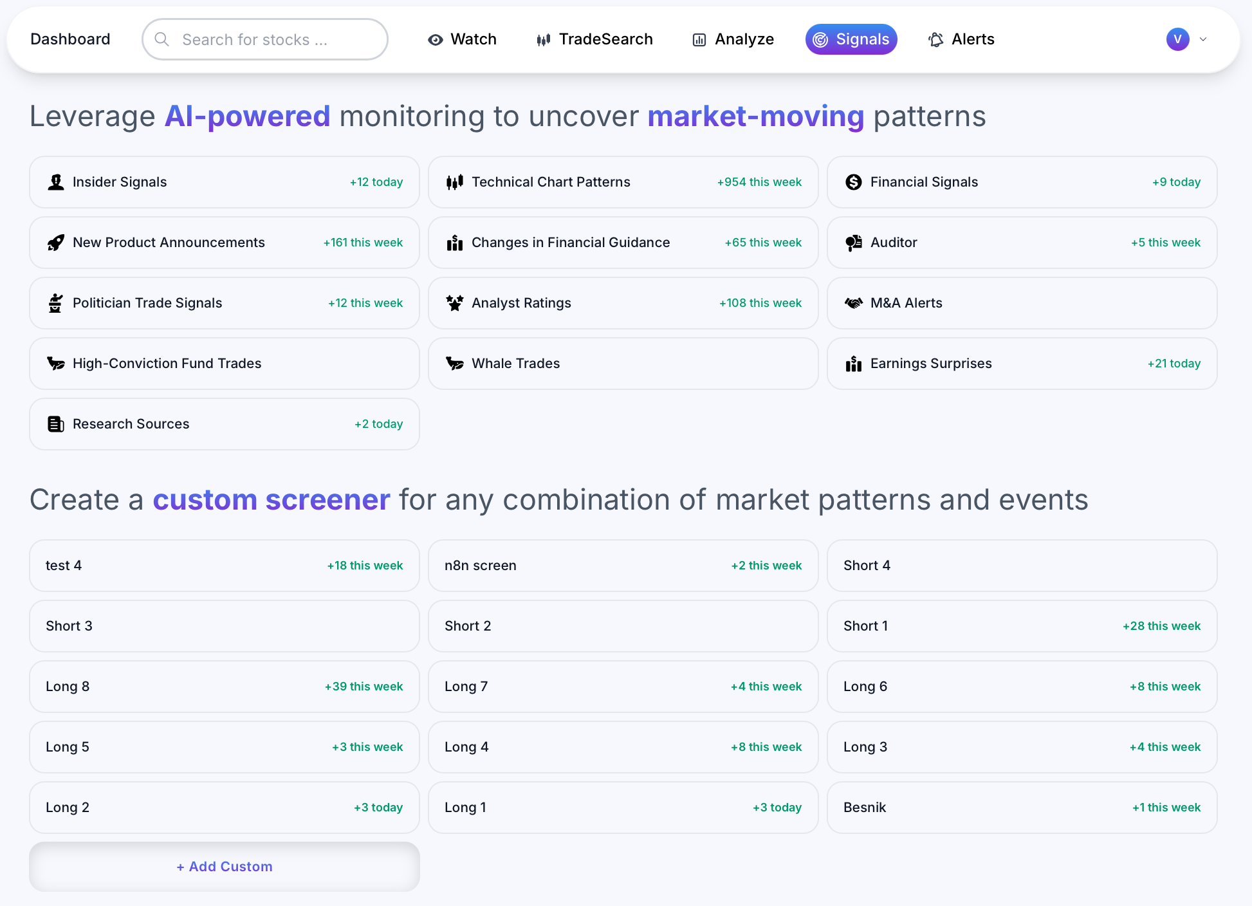Open M&A Alerts via the handshake icon
1252x906 pixels.
(x=854, y=303)
